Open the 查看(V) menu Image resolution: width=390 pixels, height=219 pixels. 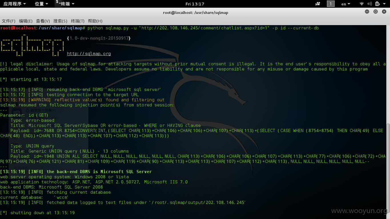point(43,21)
